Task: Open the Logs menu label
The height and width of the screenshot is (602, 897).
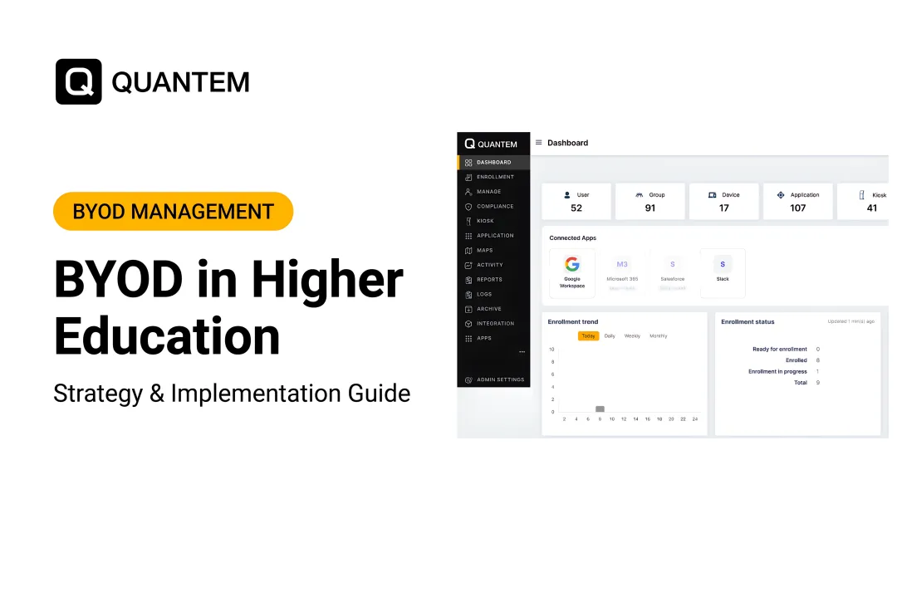Action: tap(484, 295)
